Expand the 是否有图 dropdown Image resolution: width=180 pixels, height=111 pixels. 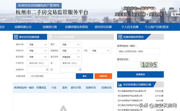tap(38, 57)
